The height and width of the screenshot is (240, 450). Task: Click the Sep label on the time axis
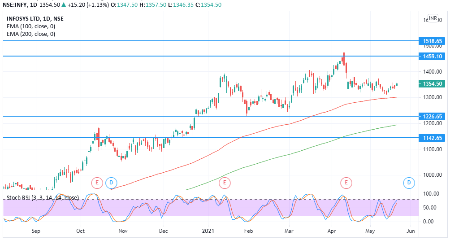(36, 231)
